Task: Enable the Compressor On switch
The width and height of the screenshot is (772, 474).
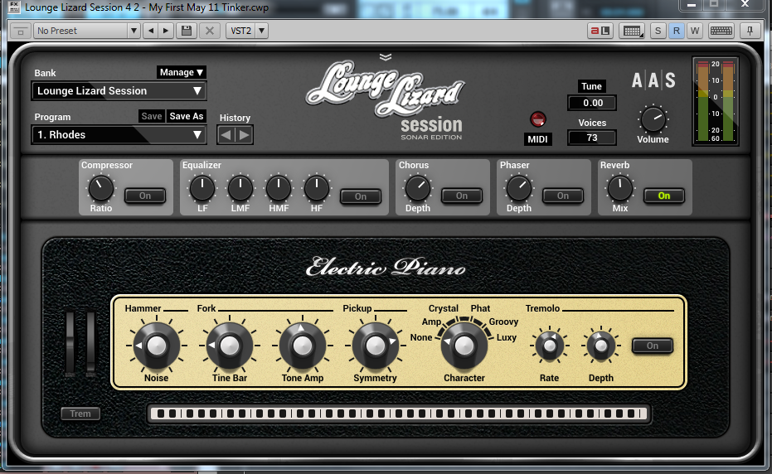Action: (x=145, y=196)
